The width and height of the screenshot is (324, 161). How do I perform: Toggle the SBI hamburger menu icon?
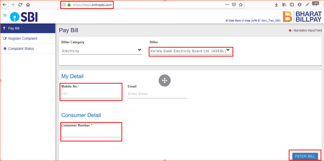(5, 15)
